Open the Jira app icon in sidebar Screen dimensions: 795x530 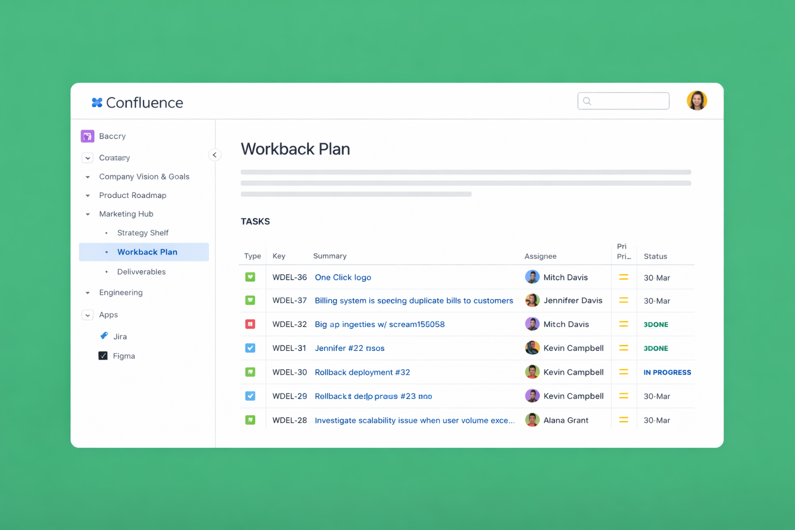tap(105, 336)
